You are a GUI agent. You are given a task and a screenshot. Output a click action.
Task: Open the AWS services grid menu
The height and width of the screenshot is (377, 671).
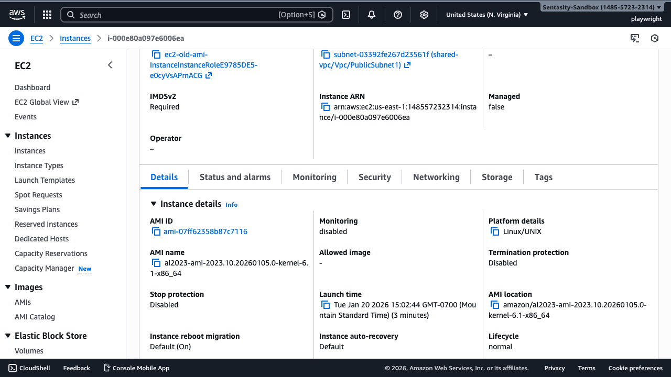[x=47, y=15]
